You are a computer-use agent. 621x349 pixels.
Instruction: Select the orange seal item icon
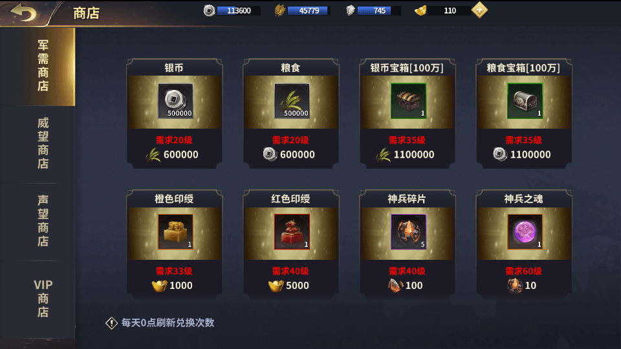point(175,232)
